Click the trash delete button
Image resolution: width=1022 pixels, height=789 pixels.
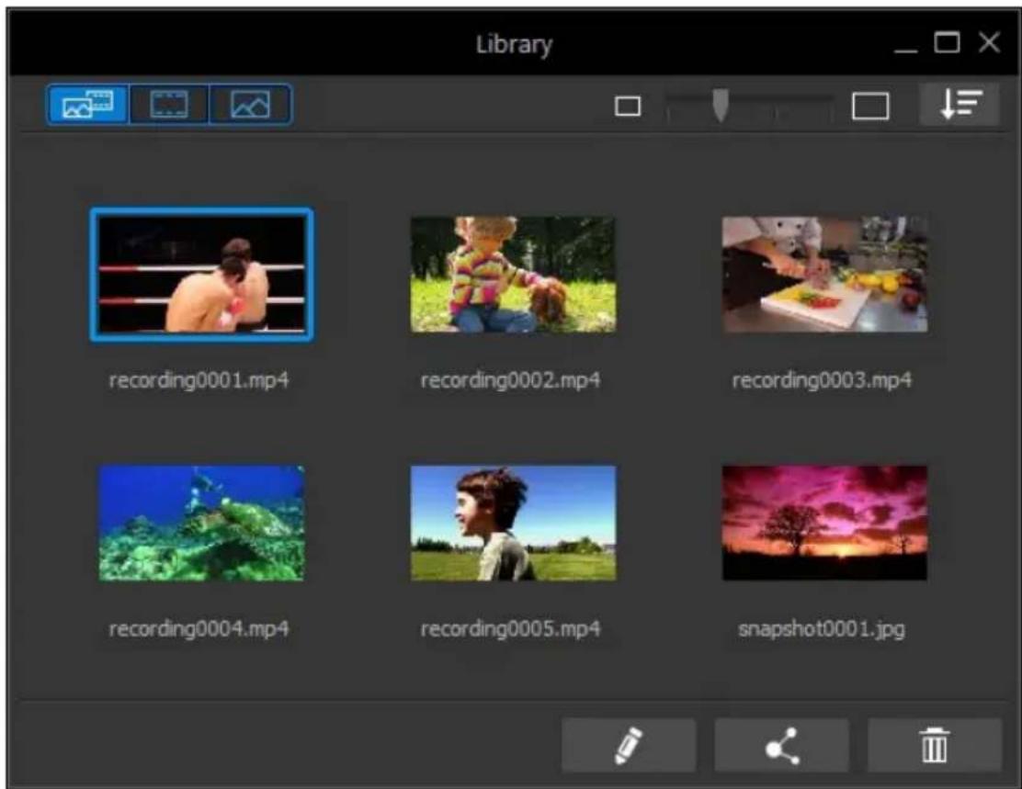[934, 745]
